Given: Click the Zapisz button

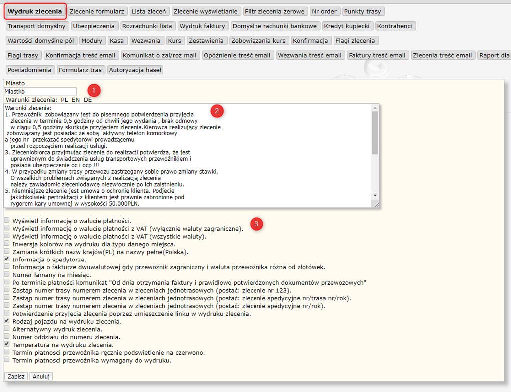Looking at the screenshot, I should (x=16, y=376).
